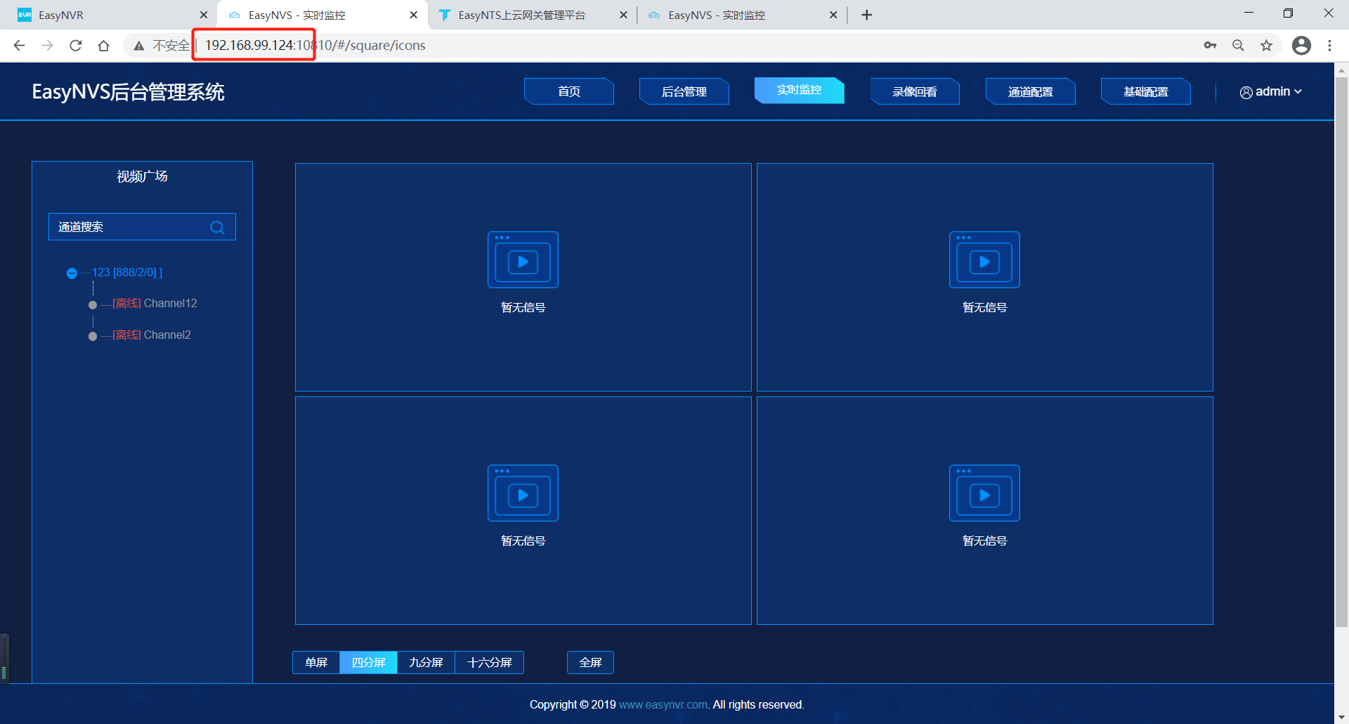
Task: Click the not-secure warning icon in address bar
Action: click(139, 46)
